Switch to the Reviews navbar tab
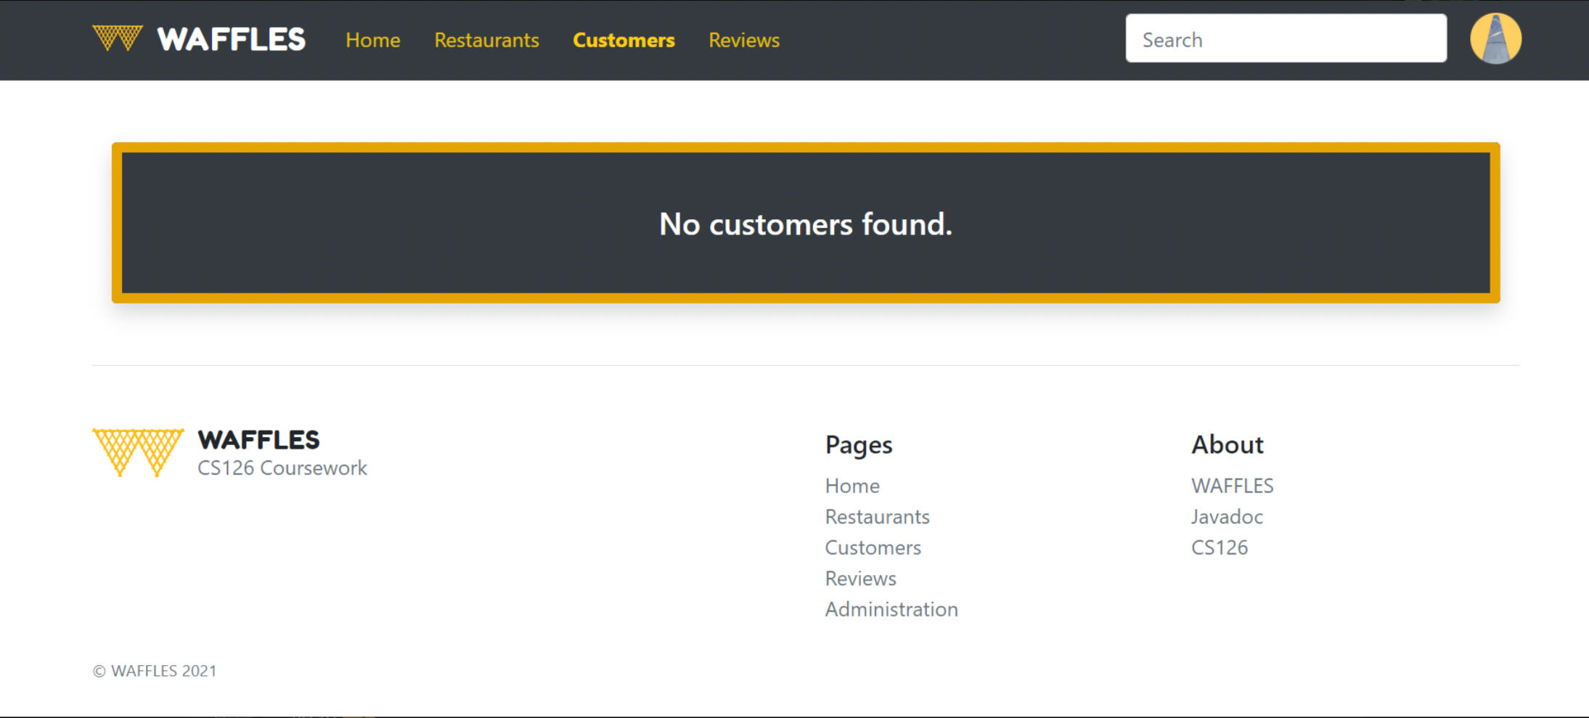The width and height of the screenshot is (1589, 718). click(743, 40)
